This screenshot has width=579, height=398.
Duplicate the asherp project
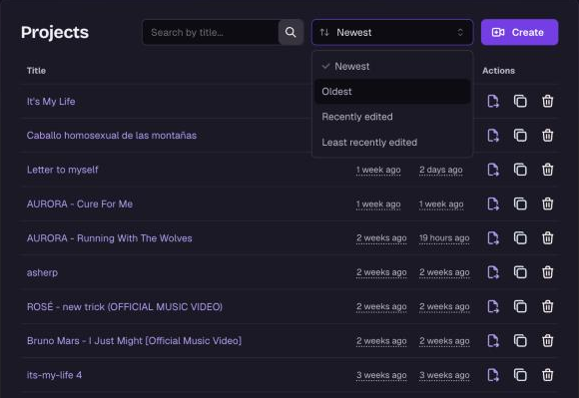[x=520, y=272]
